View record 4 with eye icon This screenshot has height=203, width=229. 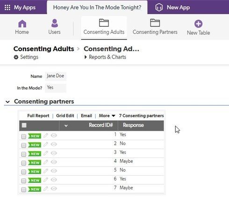(54, 162)
